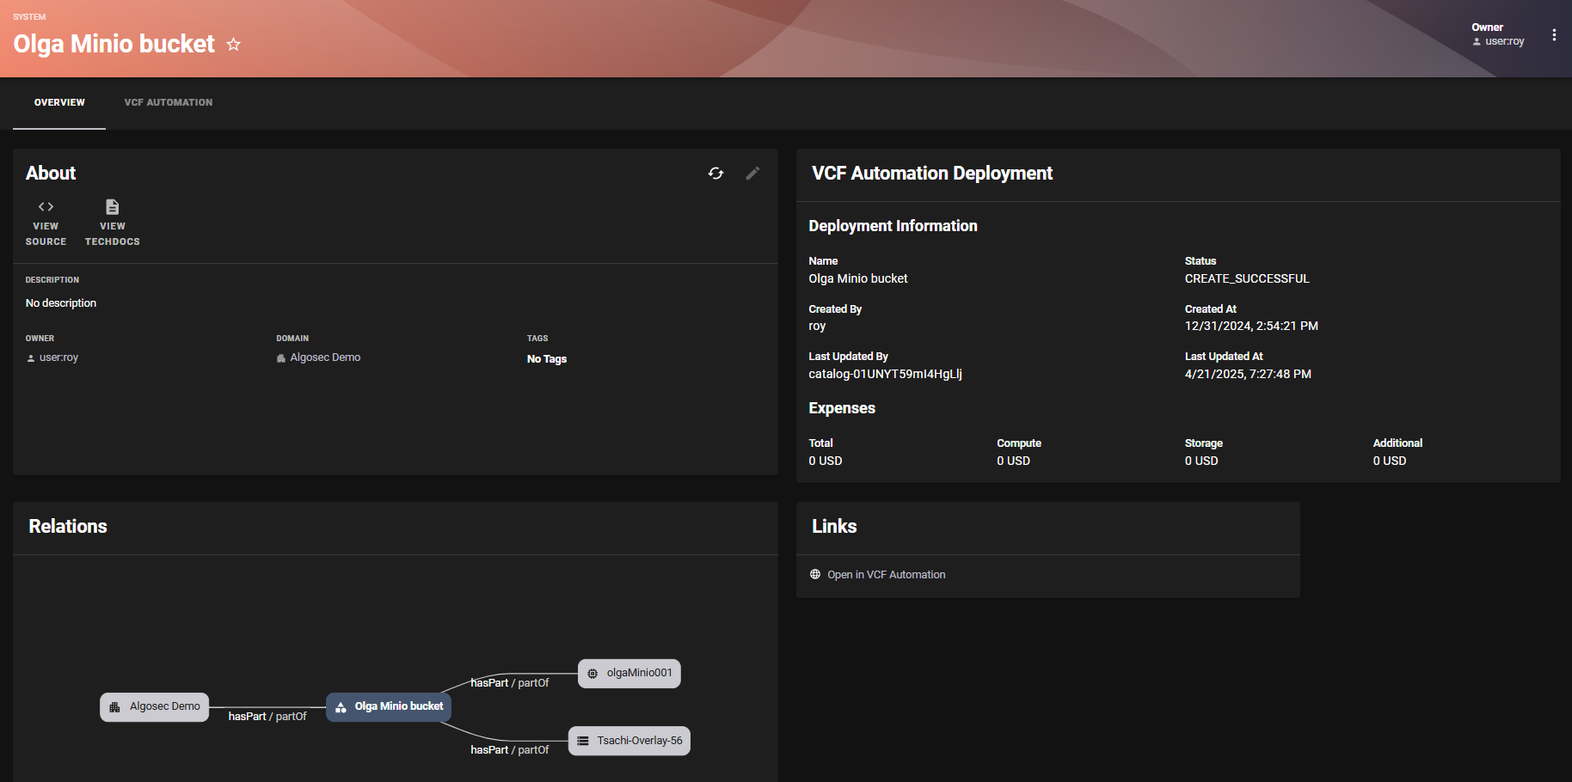Open the VCF Automation tab
This screenshot has height=782, width=1572.
(x=169, y=102)
